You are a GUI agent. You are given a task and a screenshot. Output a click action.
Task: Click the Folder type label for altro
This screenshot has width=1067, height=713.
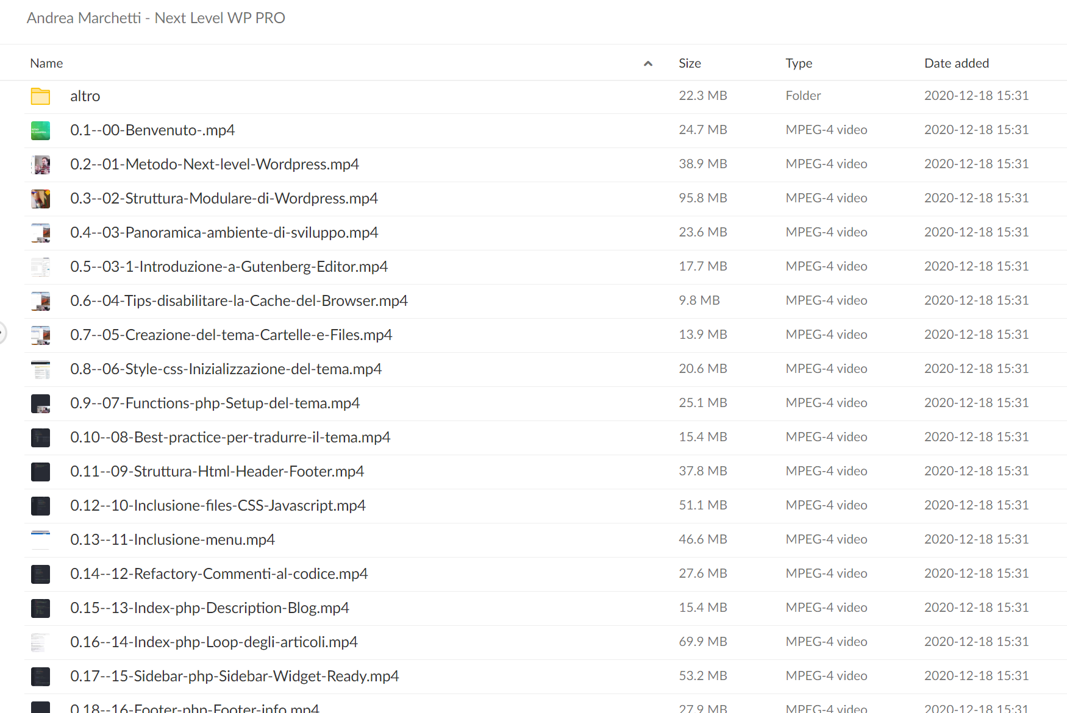[x=803, y=96]
